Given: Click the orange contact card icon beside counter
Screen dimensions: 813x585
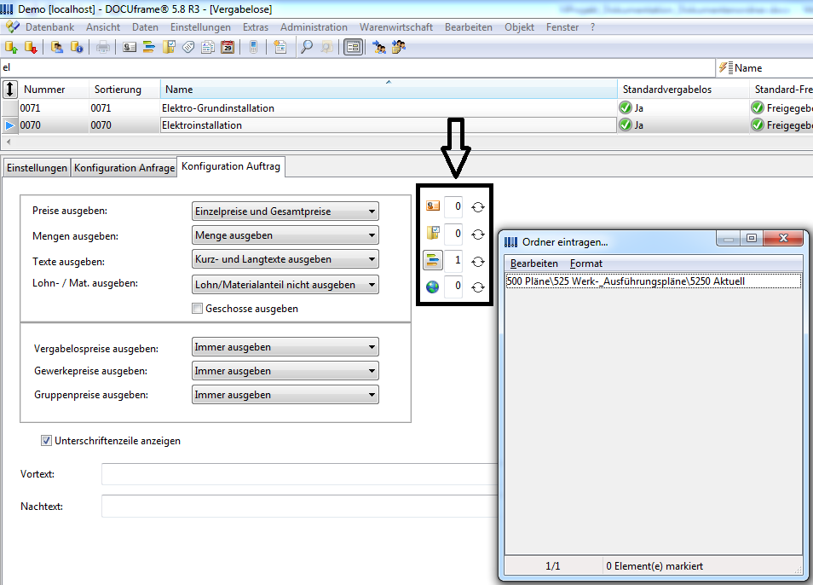Looking at the screenshot, I should click(x=433, y=206).
